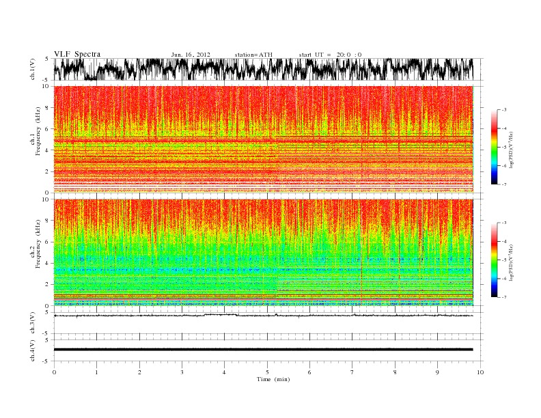Click the "start UT = 20:0 :0" text
This screenshot has width=541, height=418.
(x=330, y=55)
